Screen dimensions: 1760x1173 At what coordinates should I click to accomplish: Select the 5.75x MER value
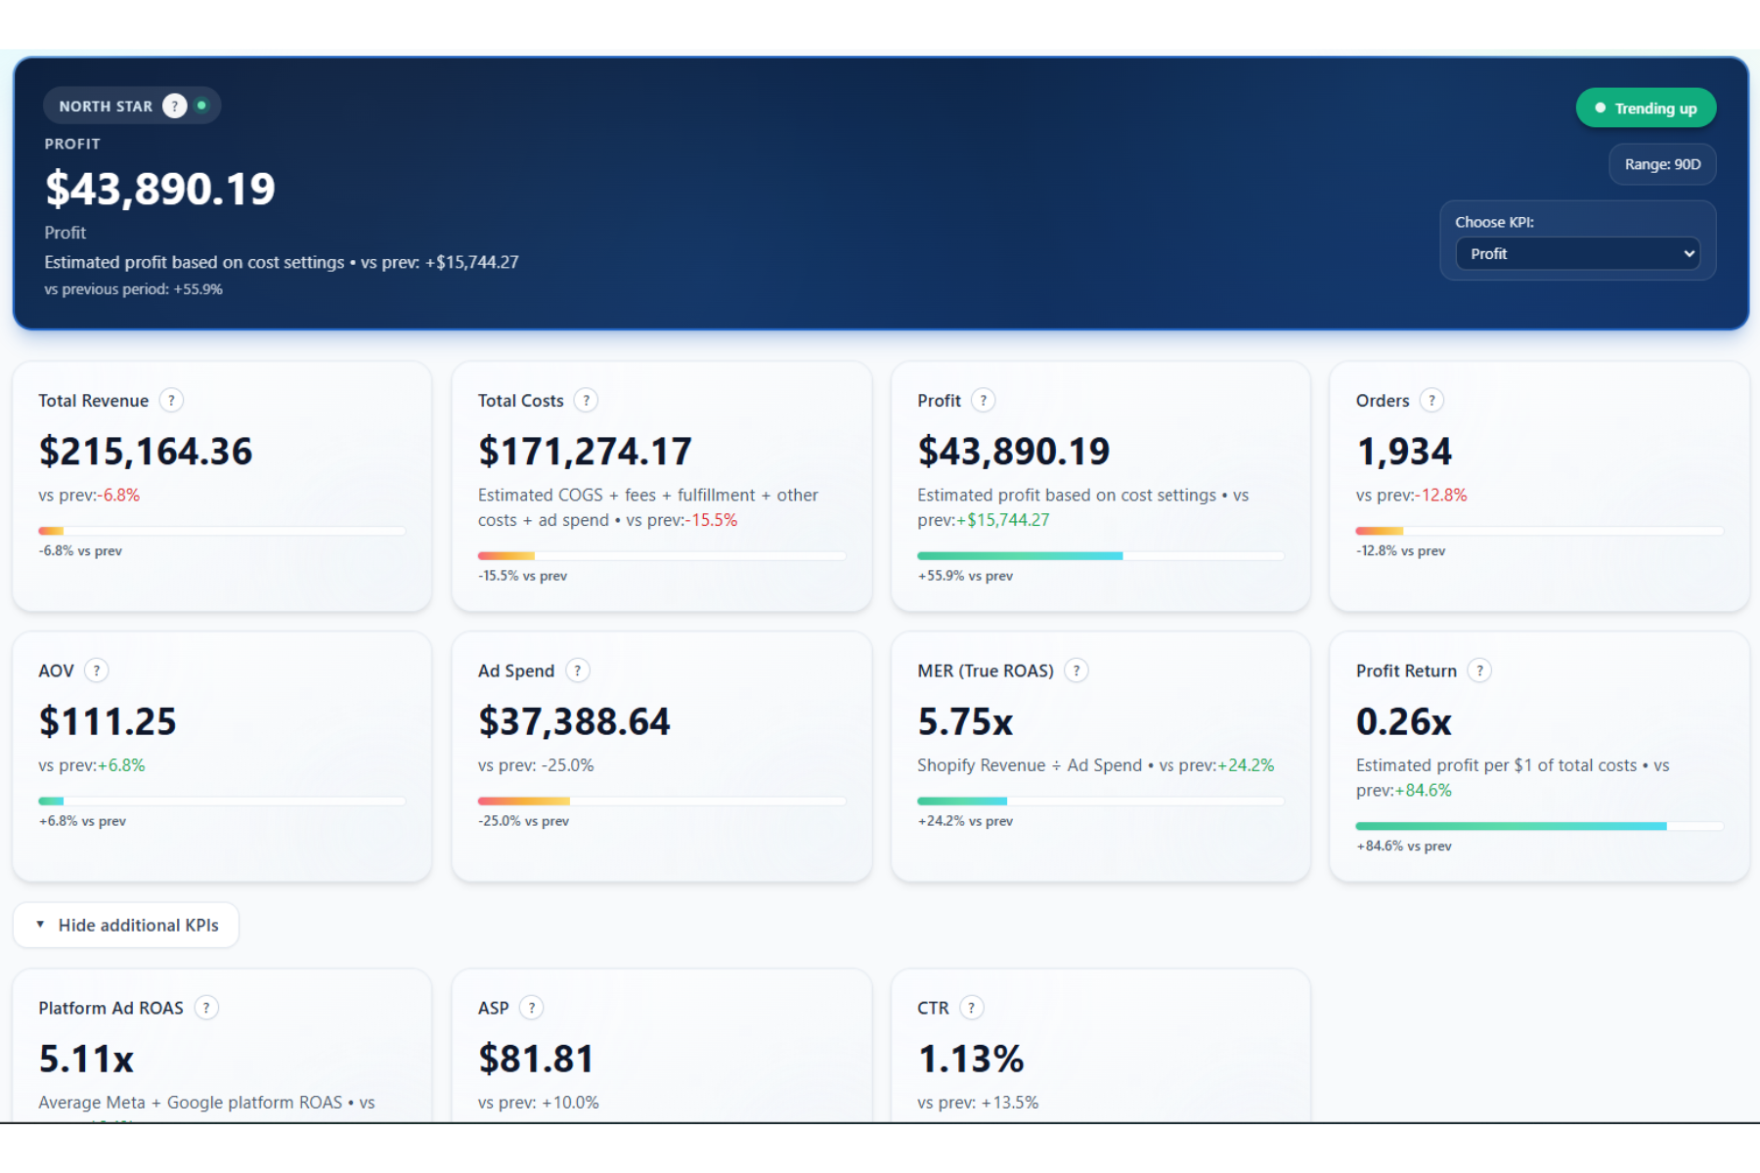pyautogui.click(x=965, y=721)
